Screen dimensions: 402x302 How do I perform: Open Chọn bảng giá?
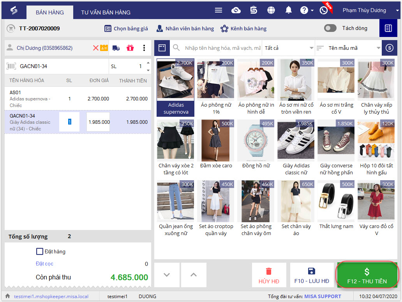pos(126,28)
